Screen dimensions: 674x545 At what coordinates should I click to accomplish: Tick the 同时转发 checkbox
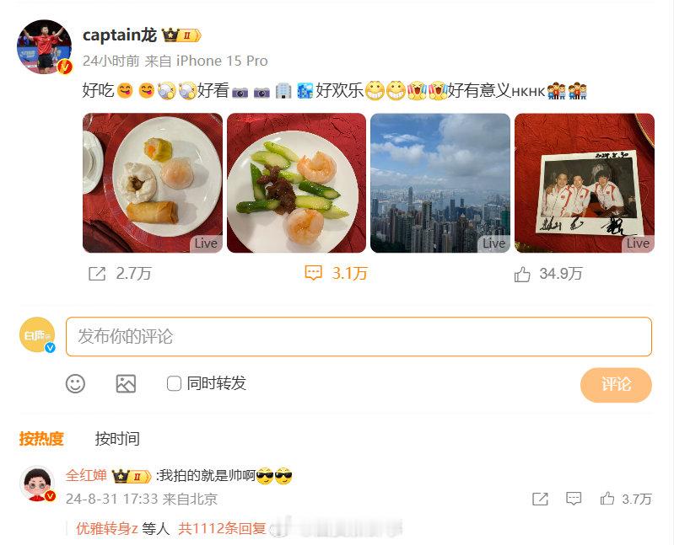[x=174, y=383]
